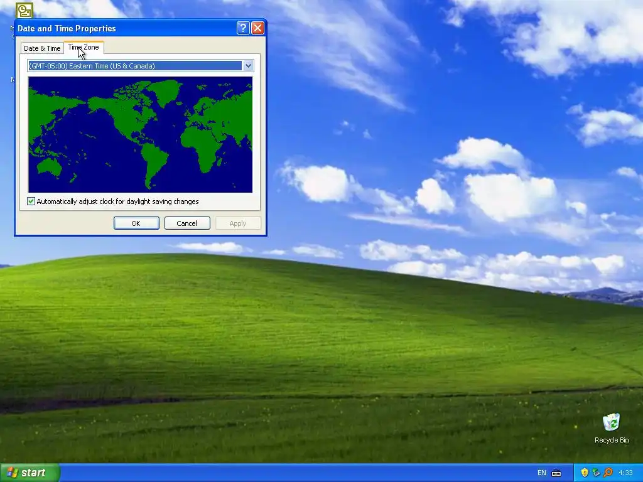Open the yellow security shield tray icon

click(585, 473)
